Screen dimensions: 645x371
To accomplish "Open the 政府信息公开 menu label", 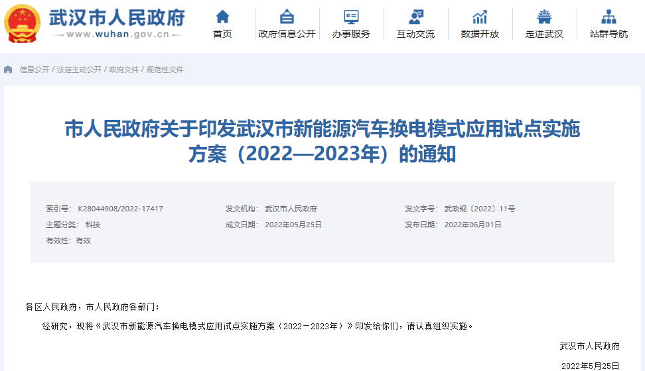I will tap(287, 34).
